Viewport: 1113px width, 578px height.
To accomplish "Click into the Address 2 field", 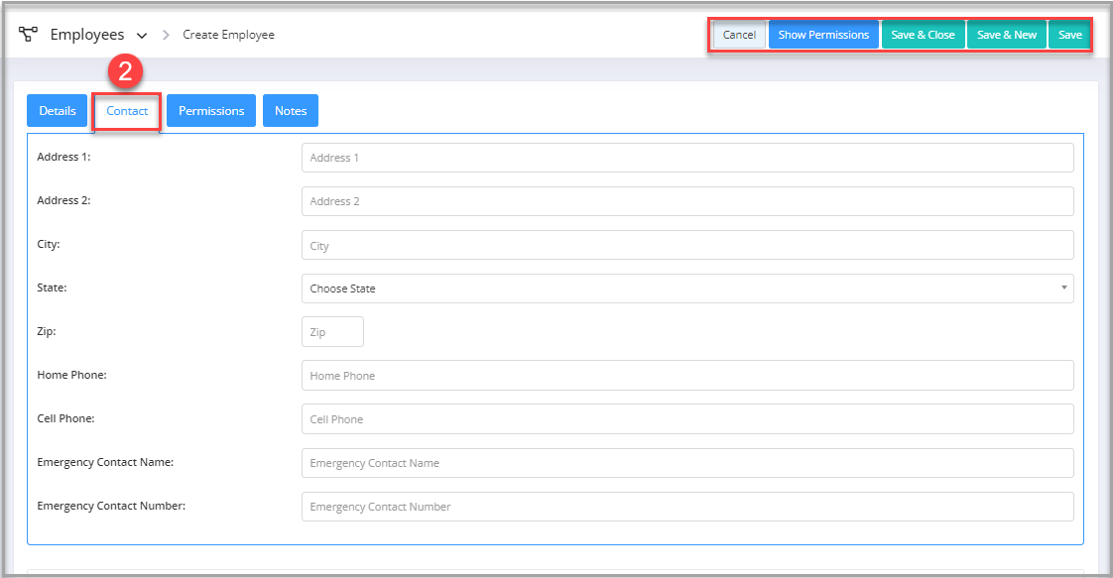I will click(686, 201).
